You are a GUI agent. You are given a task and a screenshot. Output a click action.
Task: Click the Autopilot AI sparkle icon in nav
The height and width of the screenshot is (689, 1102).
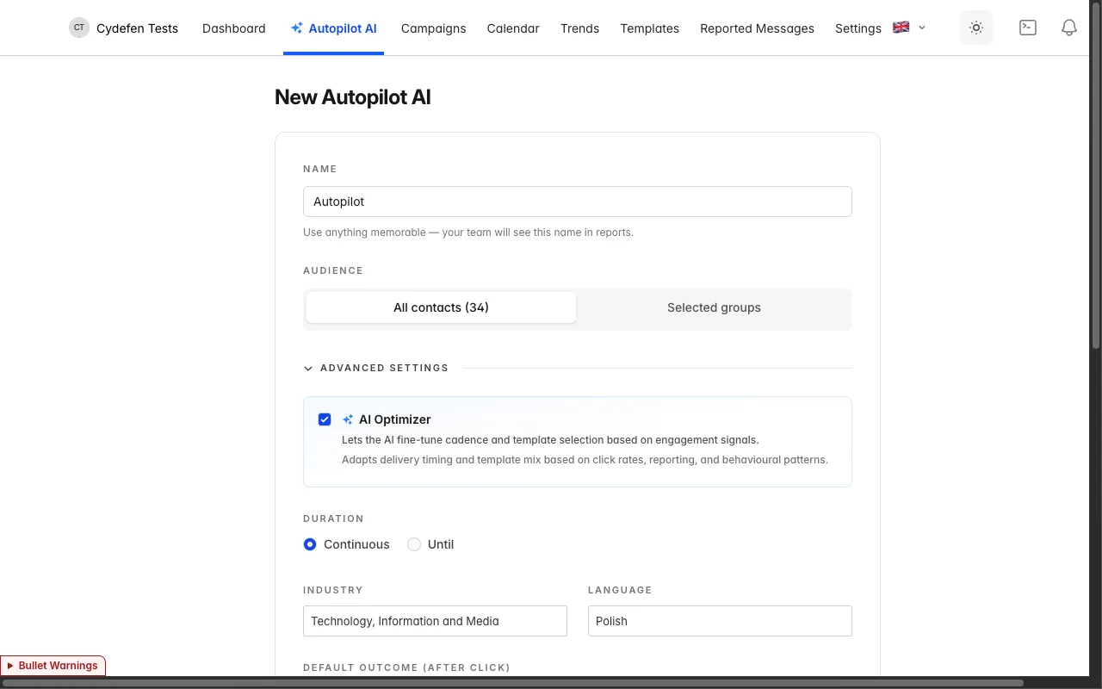296,28
